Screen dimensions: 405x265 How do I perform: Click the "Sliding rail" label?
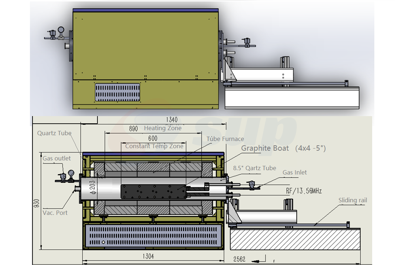(x=353, y=200)
